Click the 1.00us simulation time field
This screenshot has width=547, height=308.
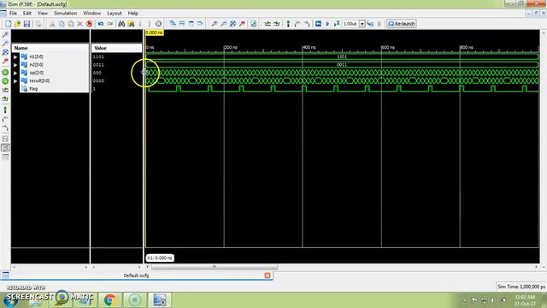tap(350, 24)
